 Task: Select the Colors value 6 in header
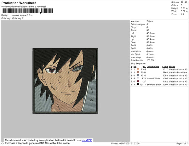[181, 5]
